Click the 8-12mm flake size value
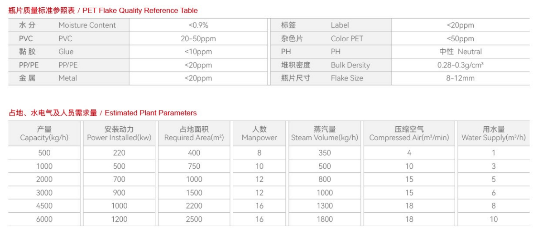The height and width of the screenshot is (233, 538). 461,78
